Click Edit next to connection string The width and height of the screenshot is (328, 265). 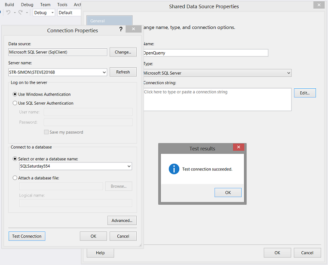305,93
